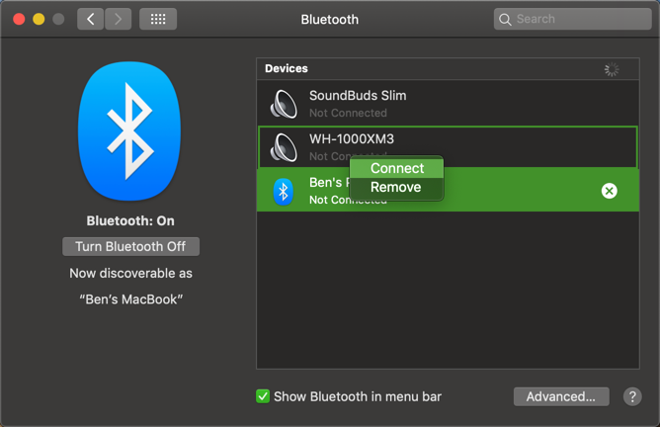Open the help question mark button

click(632, 396)
